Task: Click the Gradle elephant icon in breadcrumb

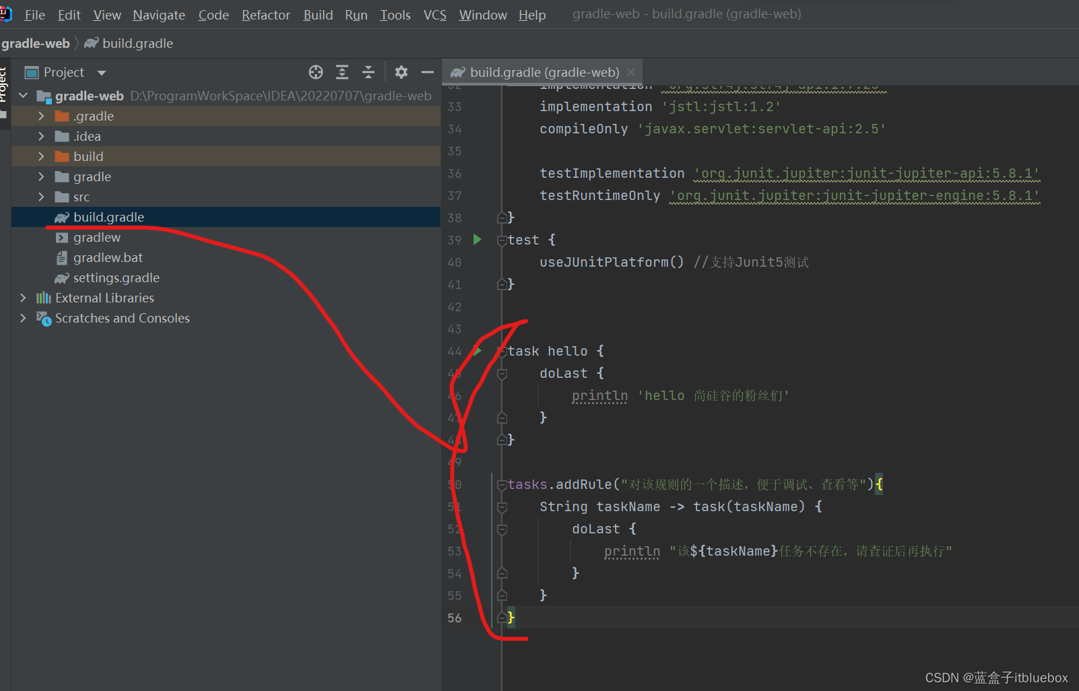Action: (x=92, y=43)
